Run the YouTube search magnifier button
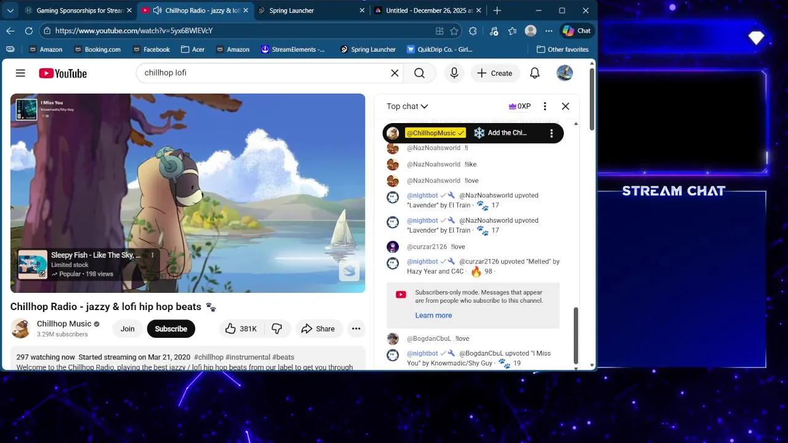788x443 pixels. [x=419, y=73]
